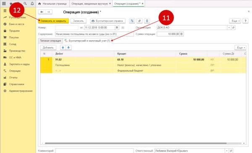Go back with the left arrow button
The image size is (252, 153).
[42, 12]
